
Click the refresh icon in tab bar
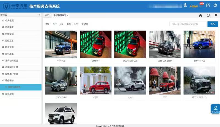(208, 15)
